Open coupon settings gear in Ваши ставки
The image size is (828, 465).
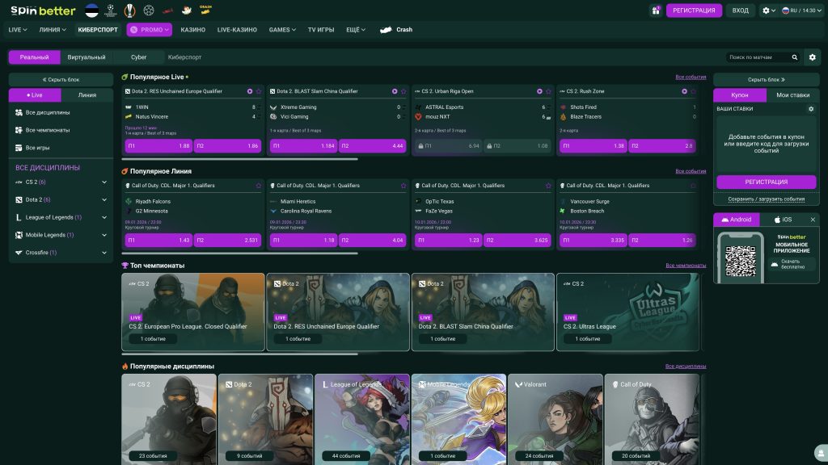coord(811,109)
